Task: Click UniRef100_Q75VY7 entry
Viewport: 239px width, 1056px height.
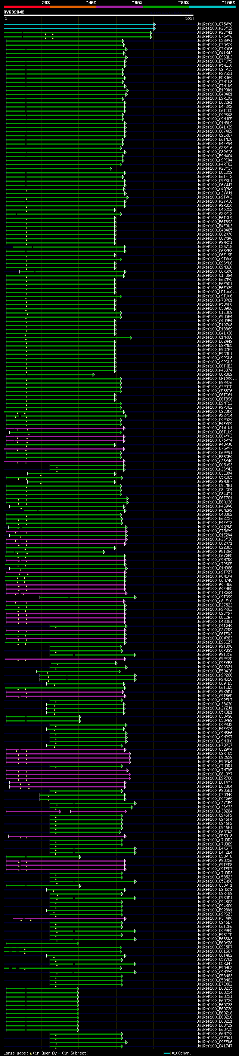Action: (214, 448)
